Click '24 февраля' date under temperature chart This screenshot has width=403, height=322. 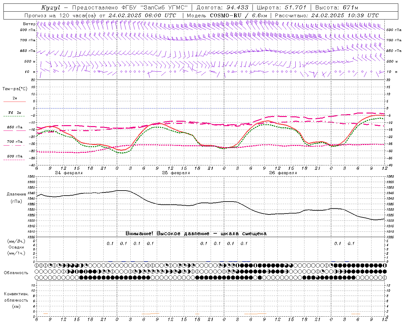tap(69, 173)
